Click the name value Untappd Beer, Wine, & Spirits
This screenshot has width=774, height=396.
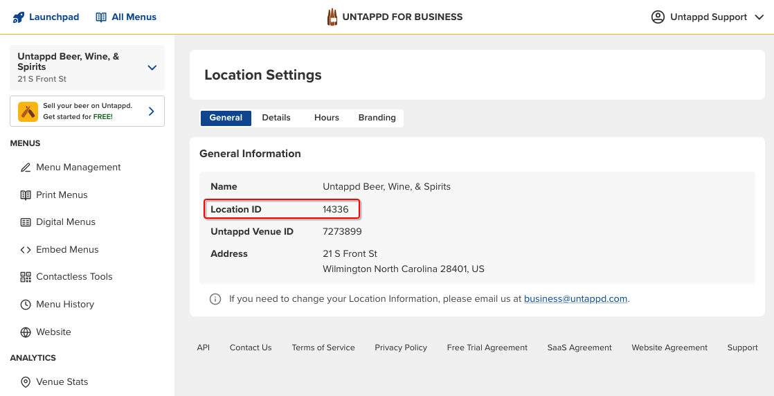386,187
